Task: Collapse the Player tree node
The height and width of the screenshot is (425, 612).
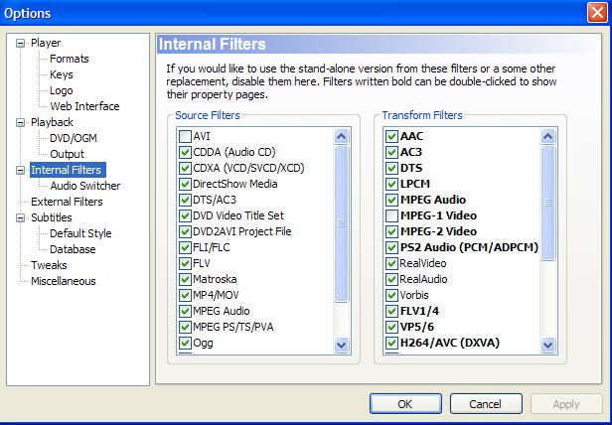Action: coord(20,43)
